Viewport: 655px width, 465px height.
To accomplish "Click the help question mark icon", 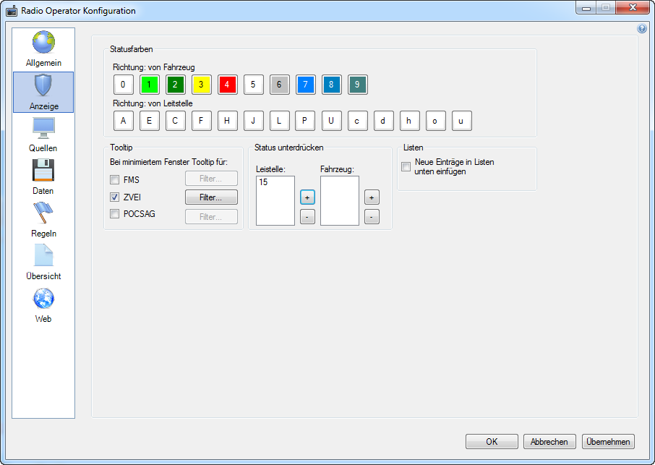I will [642, 28].
